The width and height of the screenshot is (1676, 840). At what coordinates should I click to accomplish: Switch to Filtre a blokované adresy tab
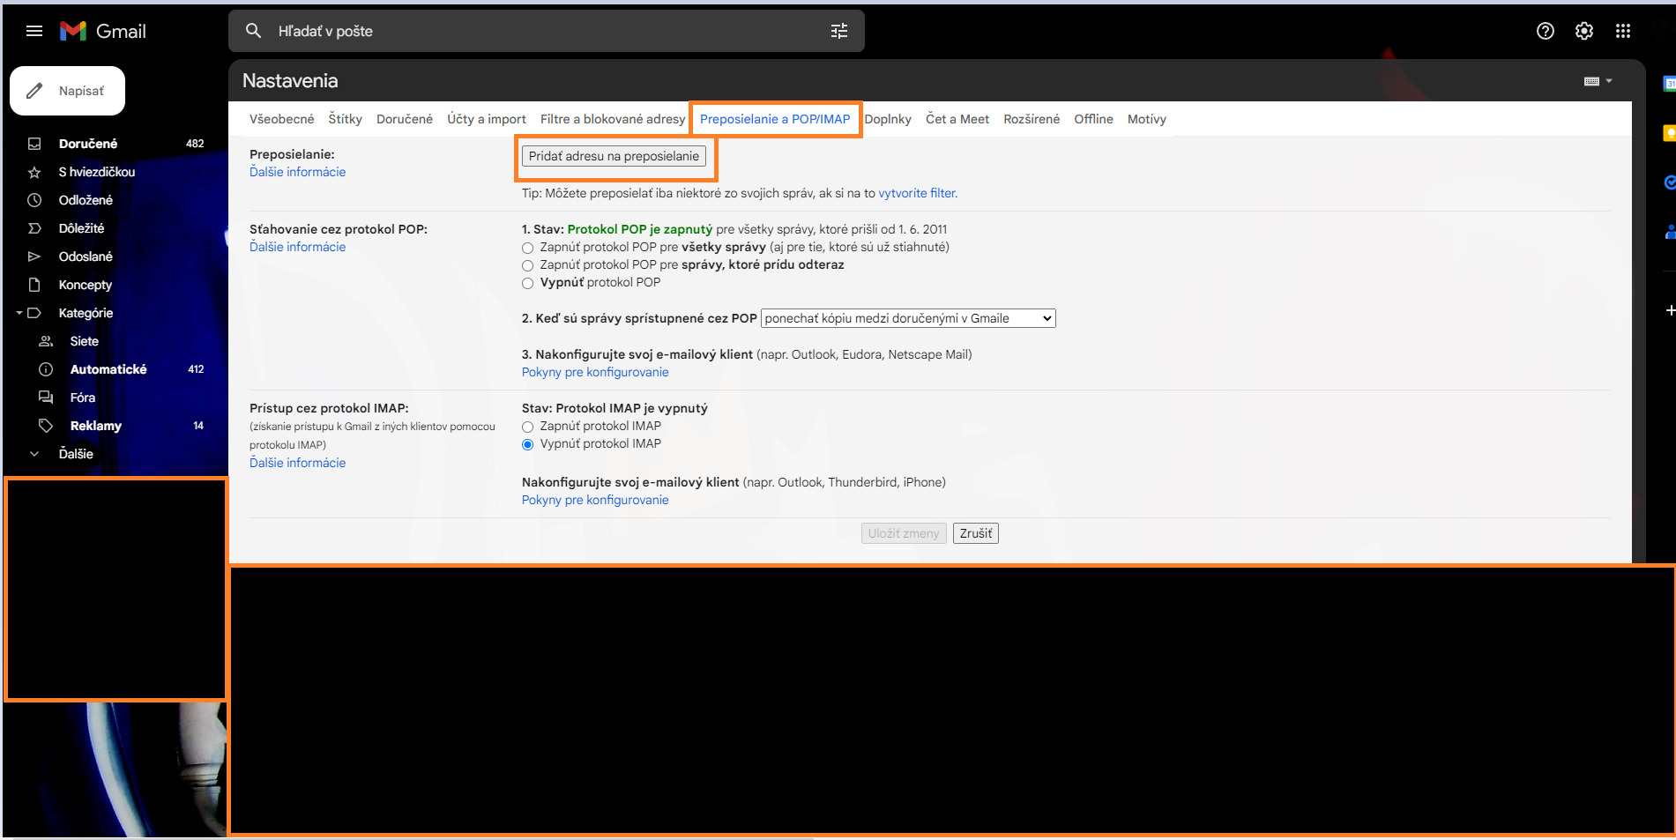(613, 119)
